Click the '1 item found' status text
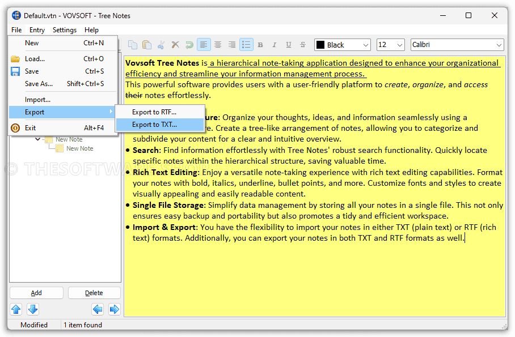The image size is (515, 337). tap(83, 325)
